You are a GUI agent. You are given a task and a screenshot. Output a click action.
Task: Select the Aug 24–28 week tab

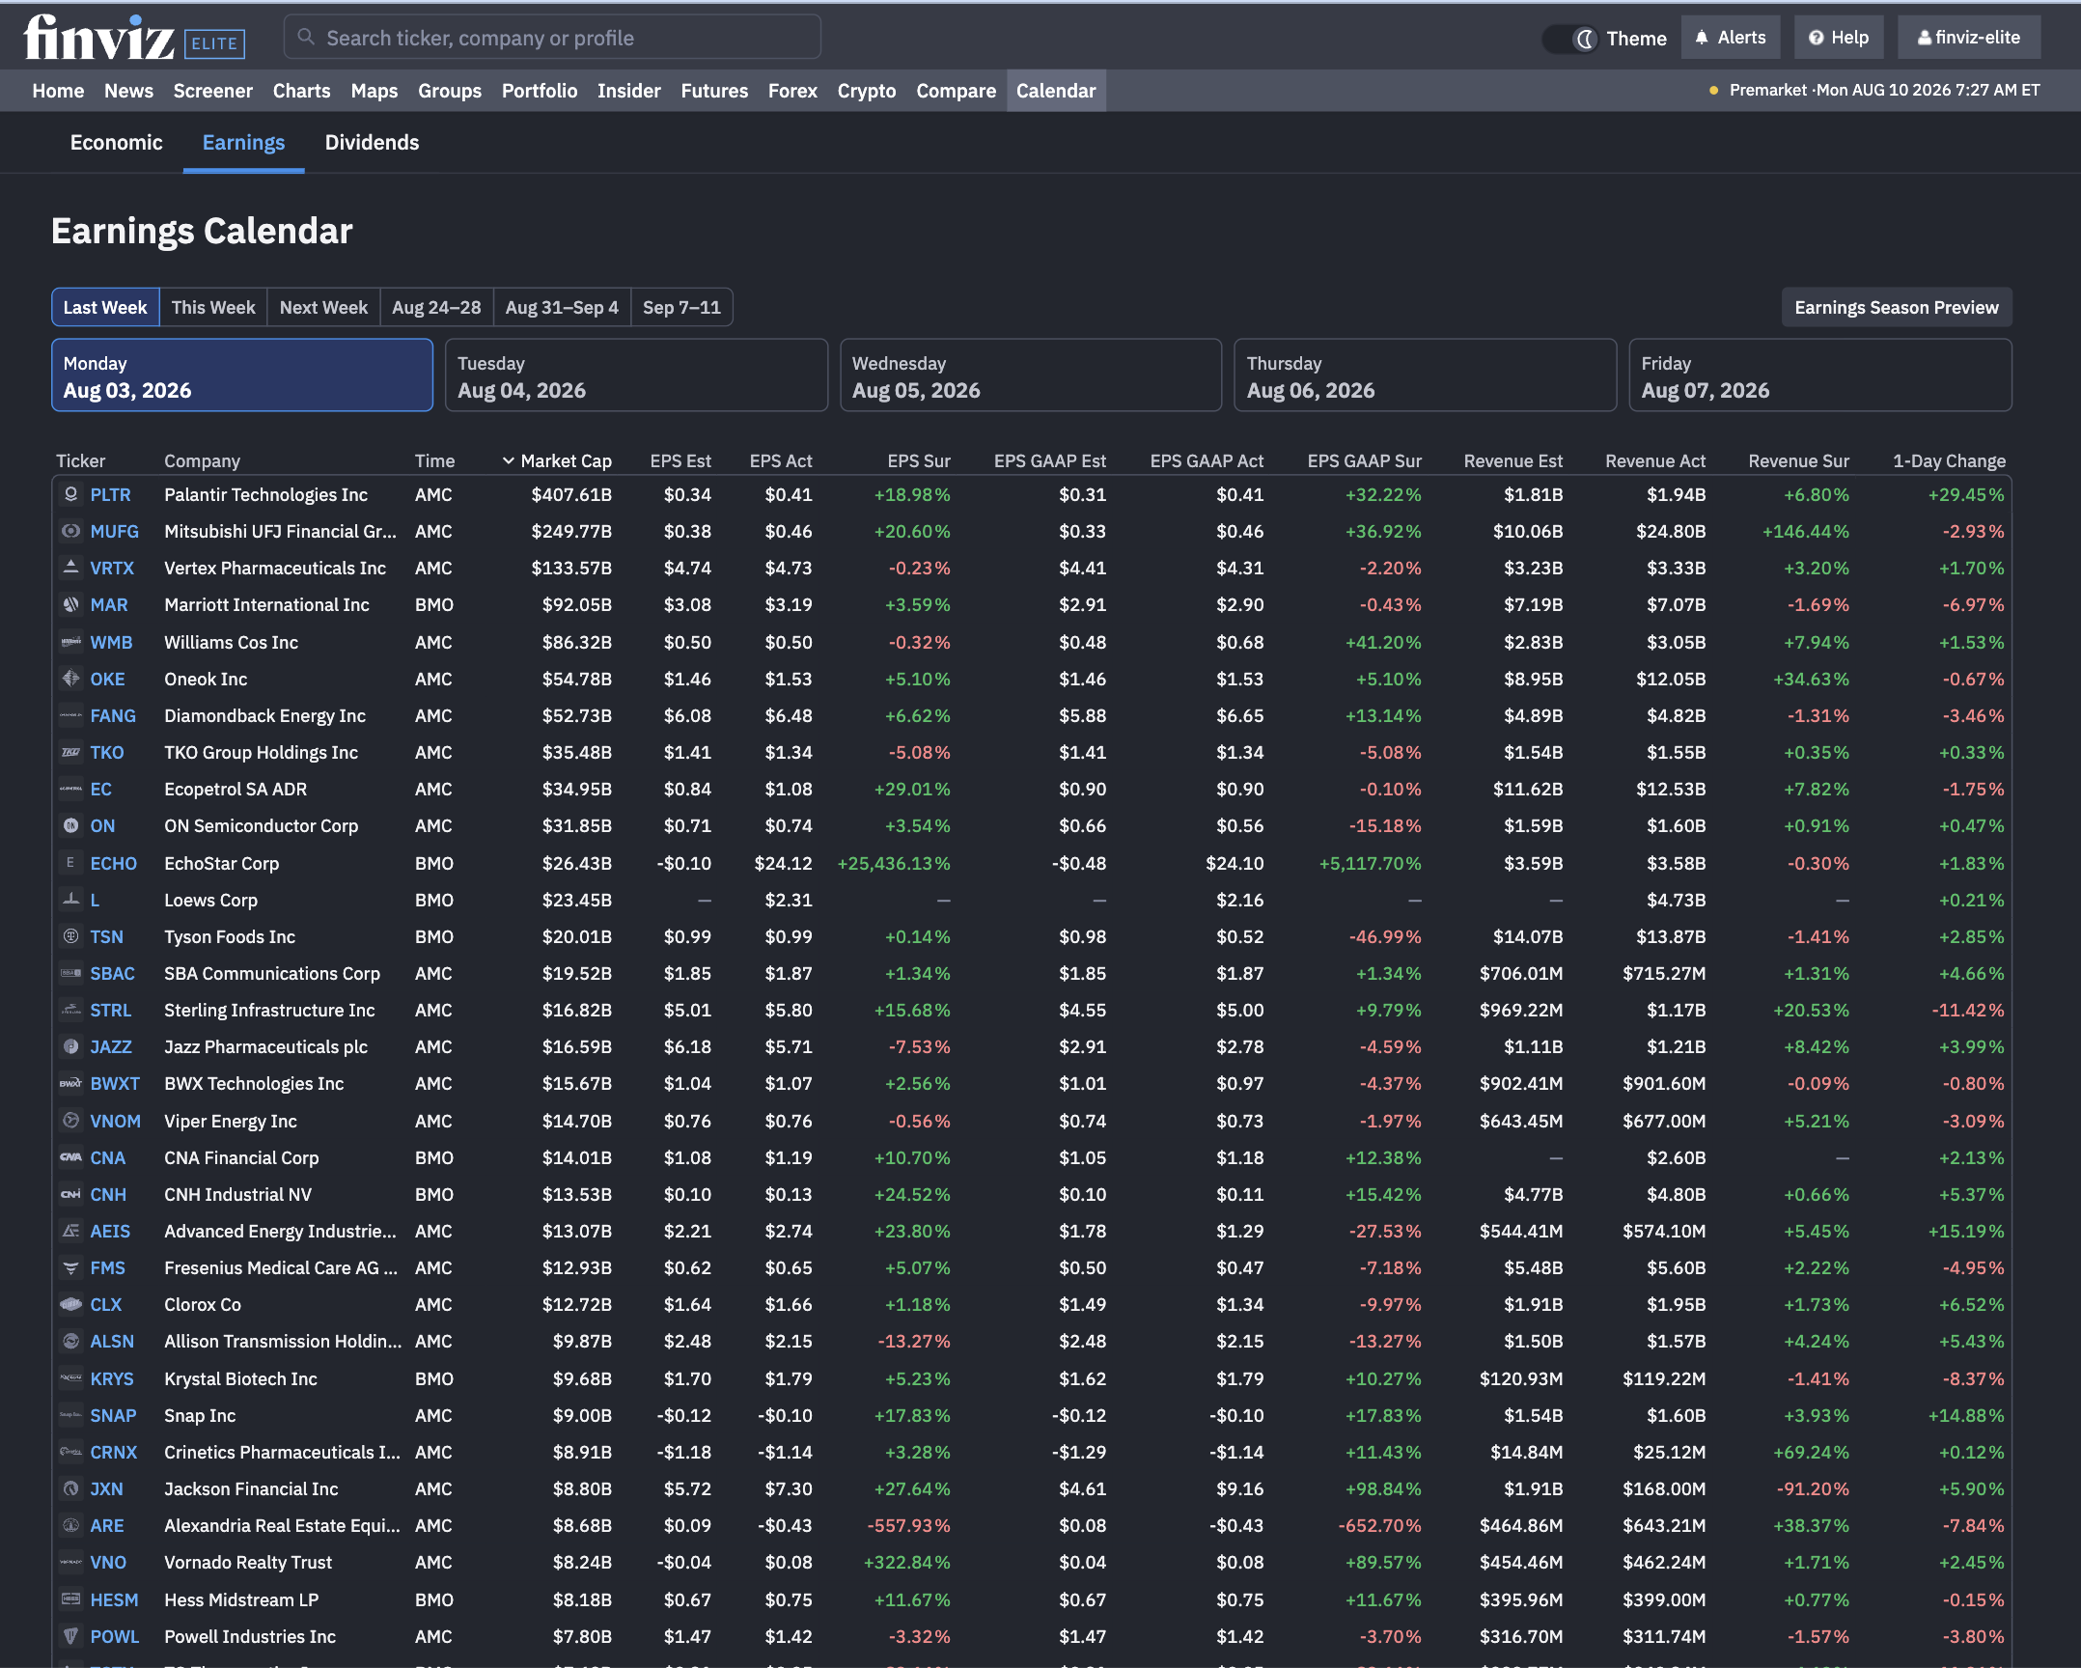click(x=436, y=307)
